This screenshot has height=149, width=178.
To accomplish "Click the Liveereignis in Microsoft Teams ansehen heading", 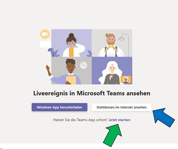I will 92,93.
